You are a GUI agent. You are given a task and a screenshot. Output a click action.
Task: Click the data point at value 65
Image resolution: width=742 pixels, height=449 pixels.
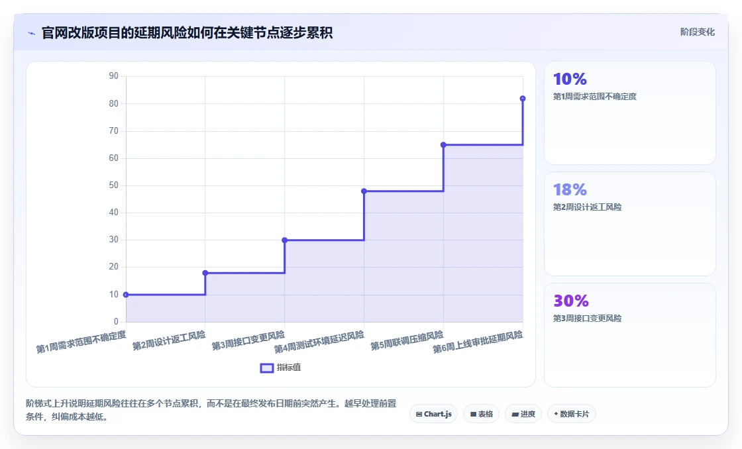click(443, 145)
